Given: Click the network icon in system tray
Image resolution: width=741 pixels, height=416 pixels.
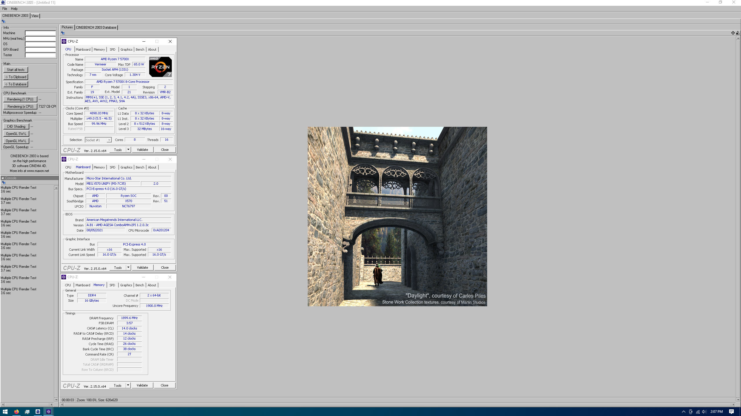Looking at the screenshot, I should [x=698, y=412].
